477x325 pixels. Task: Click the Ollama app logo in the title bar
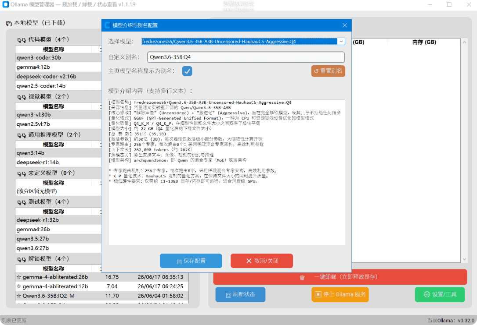[x=5, y=4]
